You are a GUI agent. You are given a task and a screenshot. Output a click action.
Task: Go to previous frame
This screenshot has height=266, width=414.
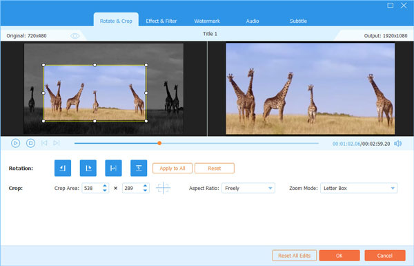[x=44, y=143]
